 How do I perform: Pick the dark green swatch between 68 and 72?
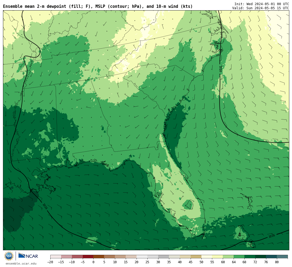tap(250, 257)
